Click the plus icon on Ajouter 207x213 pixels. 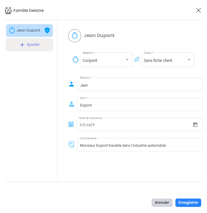coord(22,45)
